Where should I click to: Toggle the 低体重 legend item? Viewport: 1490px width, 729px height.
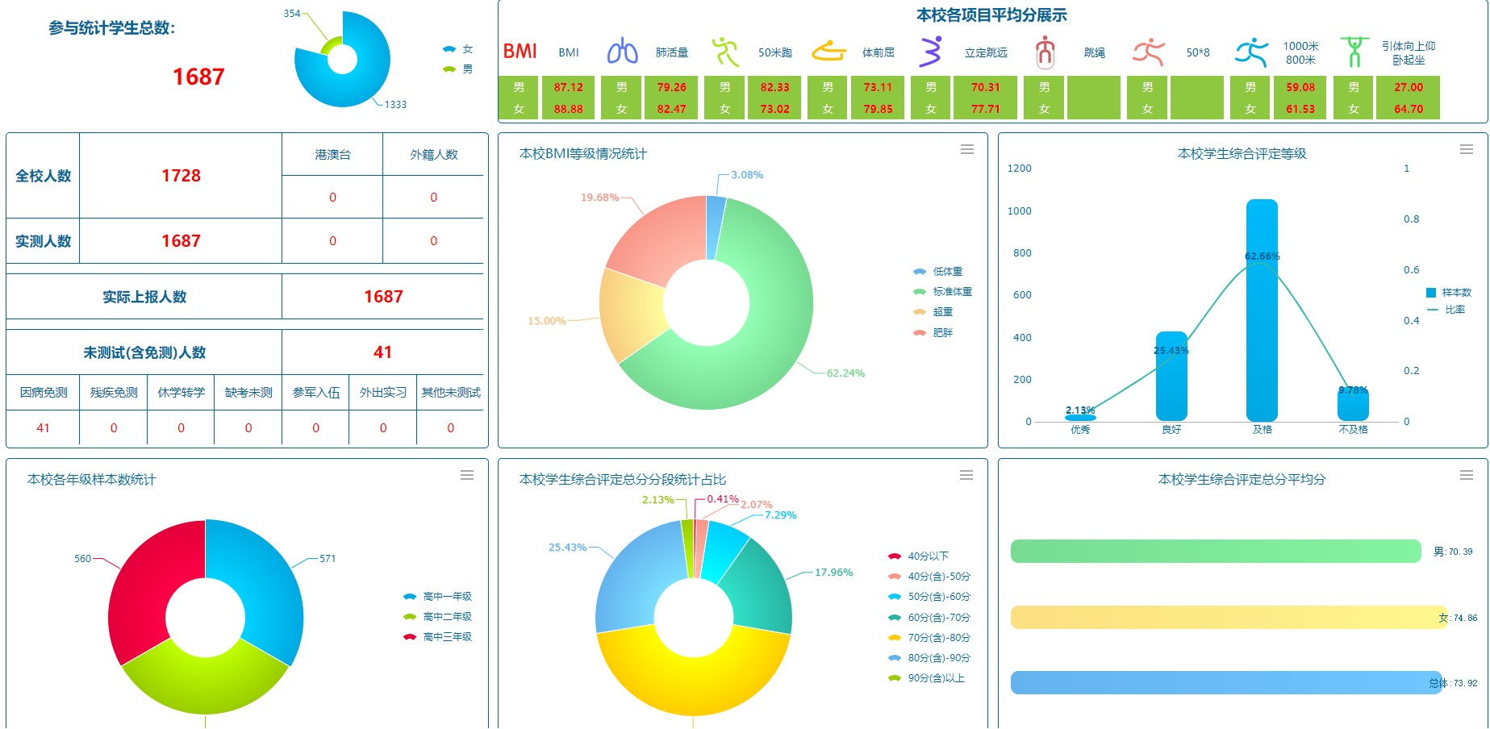coord(939,272)
